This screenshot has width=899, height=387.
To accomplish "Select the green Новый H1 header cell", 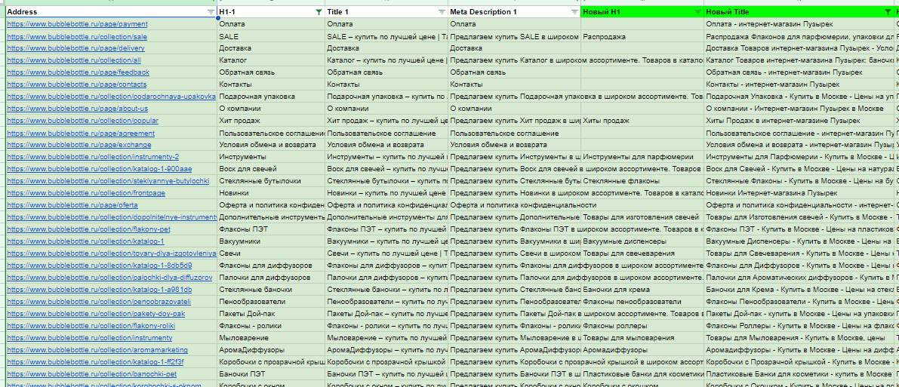I will [x=642, y=12].
